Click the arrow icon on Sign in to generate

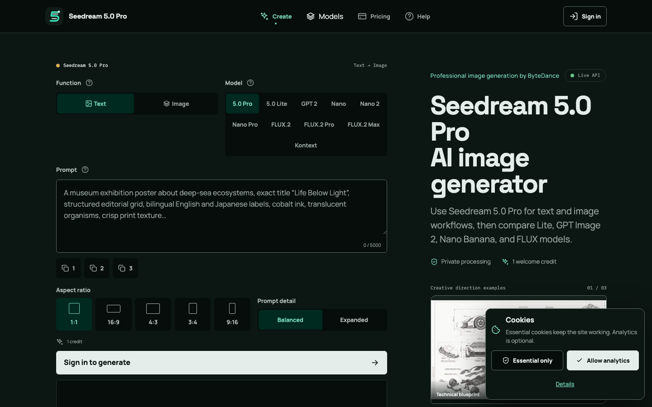click(375, 363)
